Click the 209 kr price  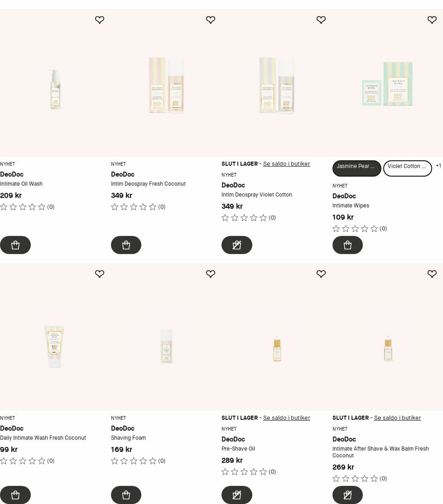point(11,196)
